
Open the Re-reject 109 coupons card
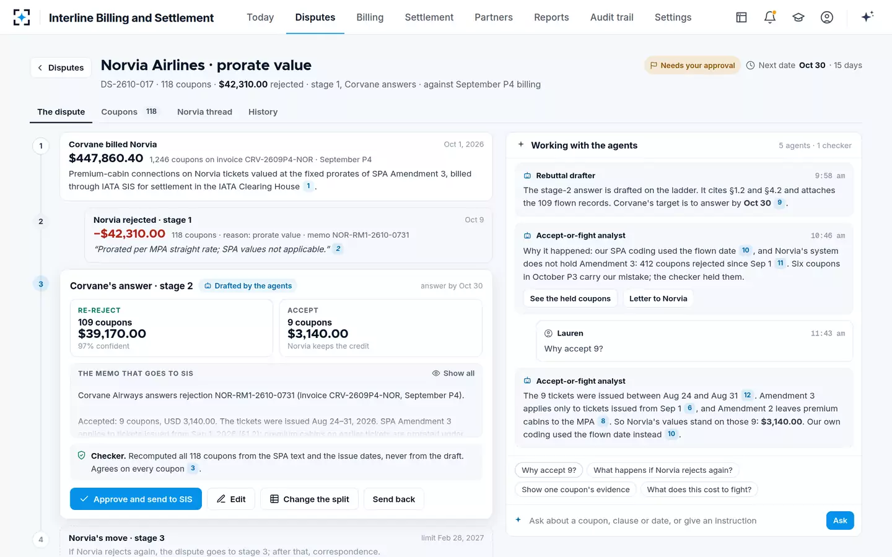(172, 328)
